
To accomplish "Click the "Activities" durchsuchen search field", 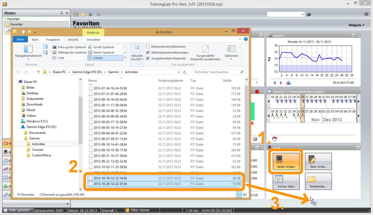I will pos(218,72).
